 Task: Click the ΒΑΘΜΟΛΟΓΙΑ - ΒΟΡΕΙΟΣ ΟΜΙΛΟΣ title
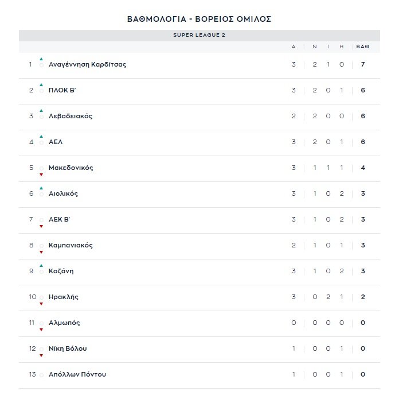(x=199, y=19)
